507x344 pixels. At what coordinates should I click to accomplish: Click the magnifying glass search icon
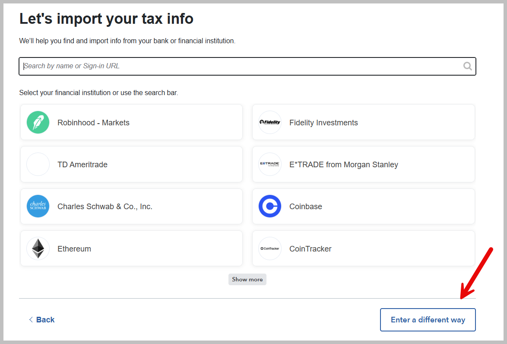(x=467, y=66)
